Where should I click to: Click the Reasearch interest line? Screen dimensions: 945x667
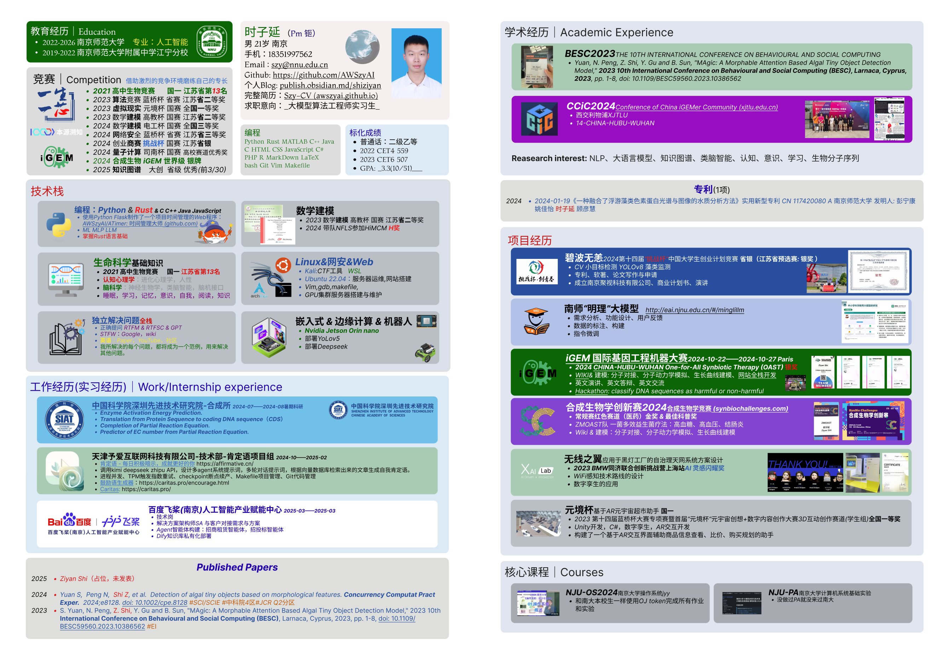pos(685,158)
